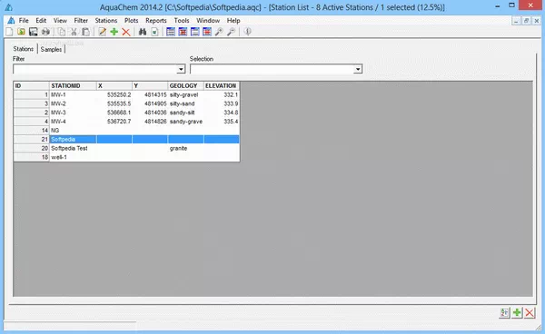Click the first magnifier icon in the toolbar

tap(219, 32)
